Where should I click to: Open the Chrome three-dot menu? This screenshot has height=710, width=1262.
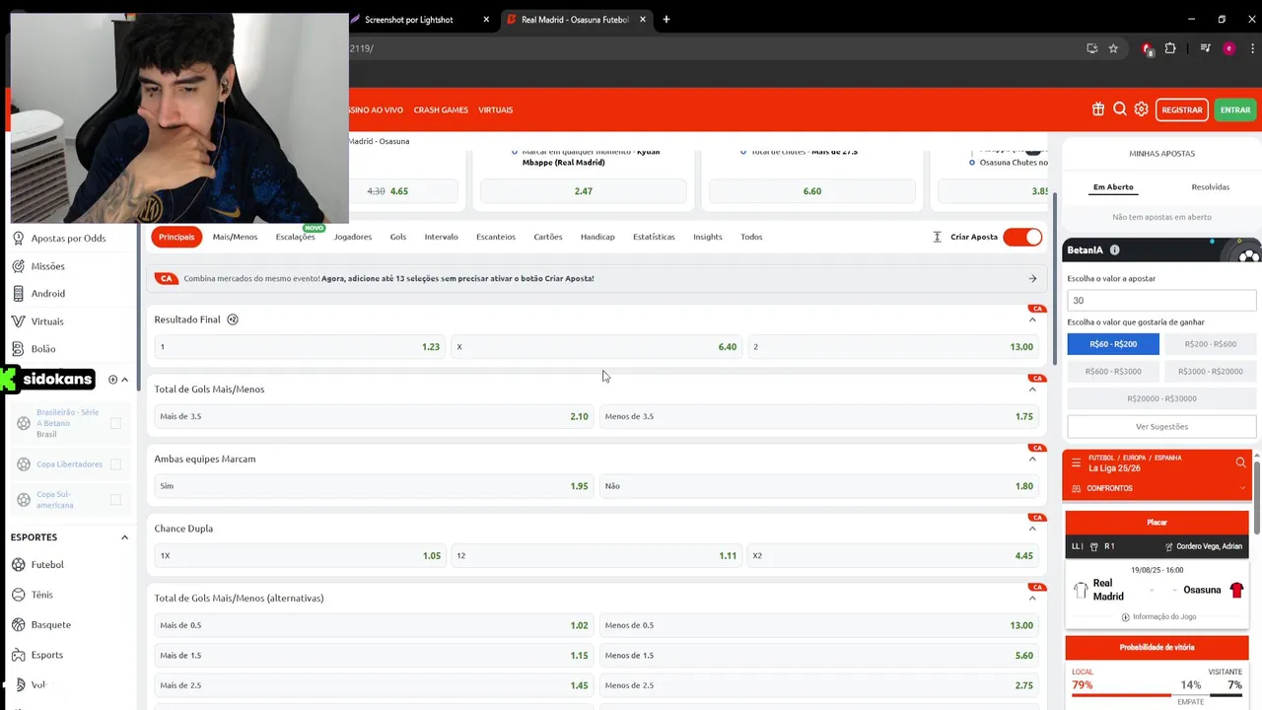(1250, 48)
